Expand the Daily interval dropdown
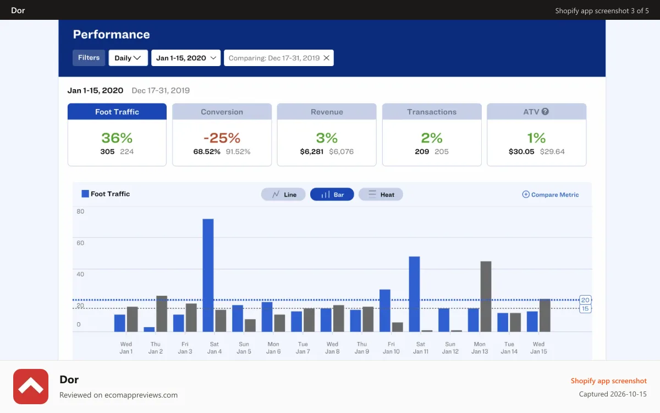660x413 pixels. [128, 58]
